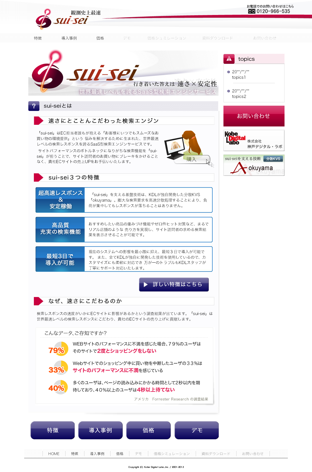Click the 33% pie chart icon
Viewport: 312px width, 472px height.
pyautogui.click(x=58, y=368)
